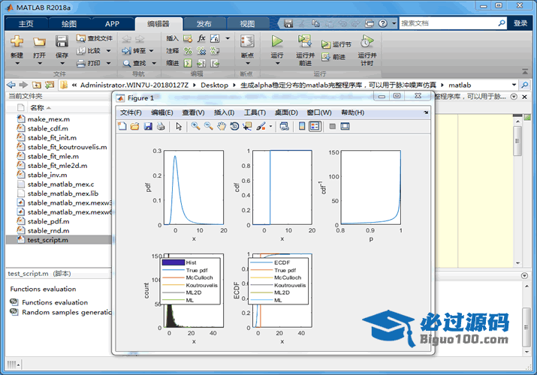Screen dimensions: 537x375
Task: Click the 'Functions evaluation' section entry with icon
Action: click(x=50, y=302)
